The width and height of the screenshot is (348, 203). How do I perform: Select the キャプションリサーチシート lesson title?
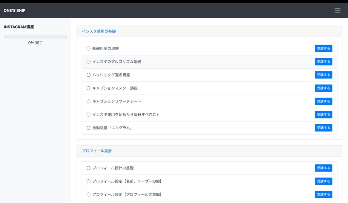(x=117, y=101)
